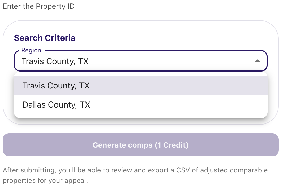Click the Generate comps (1 Credit) button
The height and width of the screenshot is (195, 292).
(140, 145)
